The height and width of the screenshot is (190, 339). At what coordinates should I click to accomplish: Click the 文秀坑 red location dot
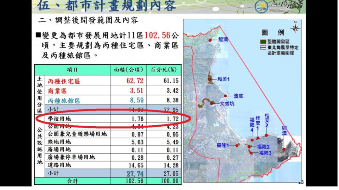[x=212, y=103]
